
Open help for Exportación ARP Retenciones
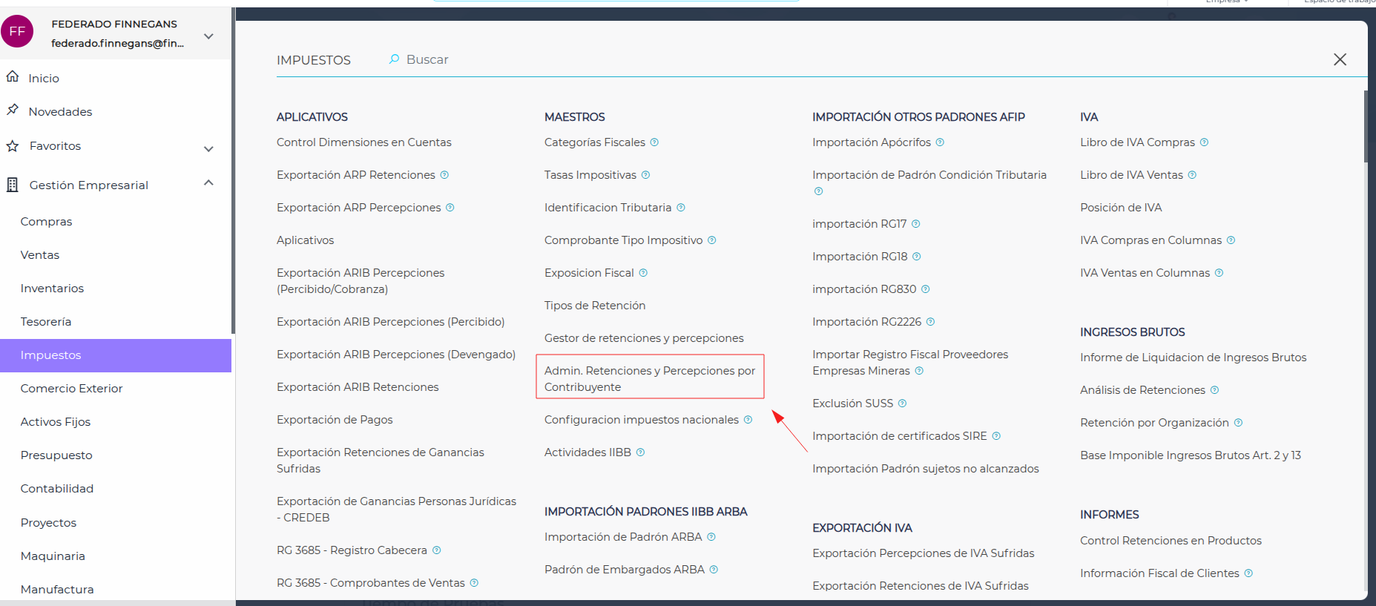click(x=444, y=175)
